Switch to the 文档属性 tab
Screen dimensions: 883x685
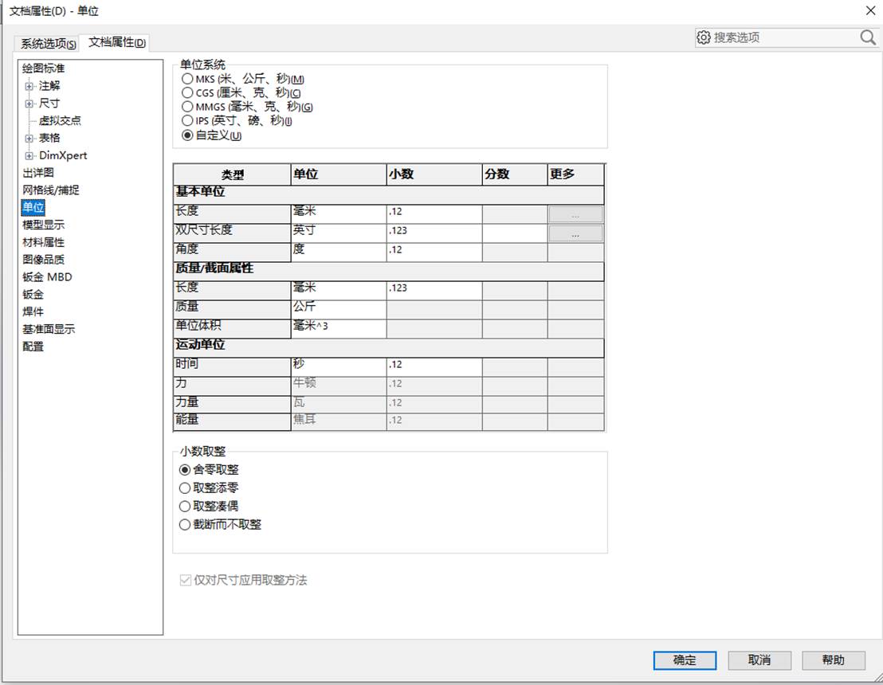coord(116,42)
